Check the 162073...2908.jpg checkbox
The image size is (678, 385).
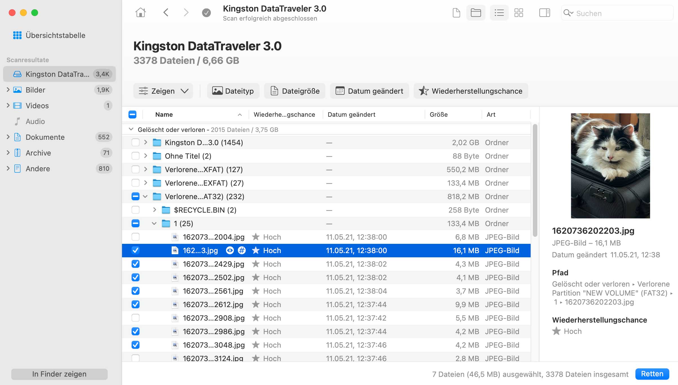point(136,318)
